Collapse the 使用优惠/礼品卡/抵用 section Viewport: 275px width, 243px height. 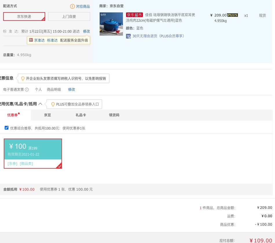[x=40, y=104]
